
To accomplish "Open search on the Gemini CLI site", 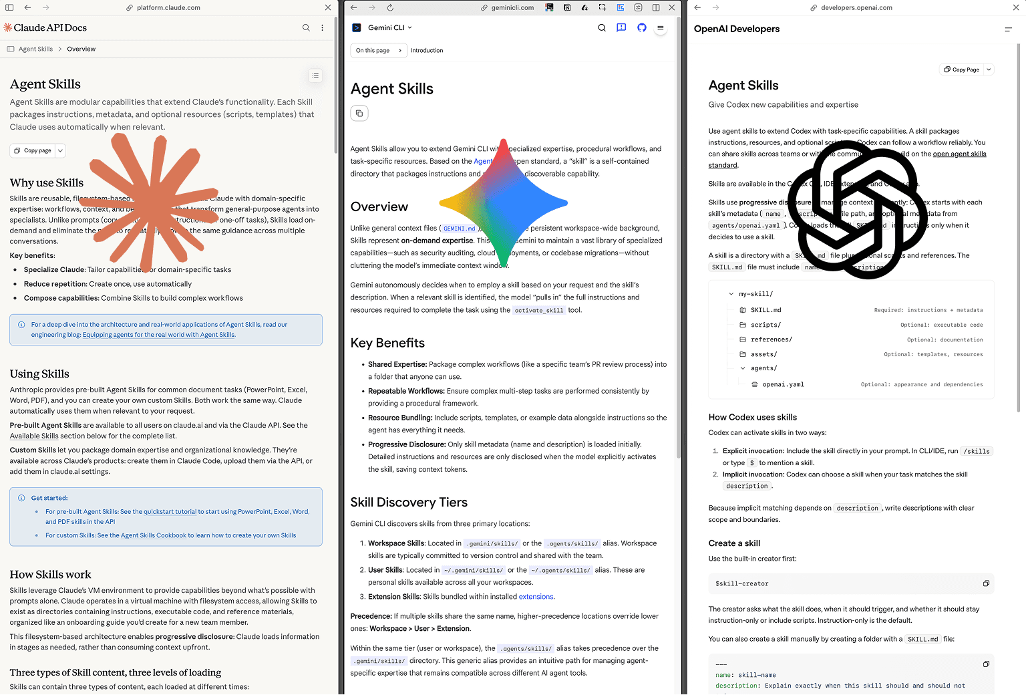I will click(602, 27).
